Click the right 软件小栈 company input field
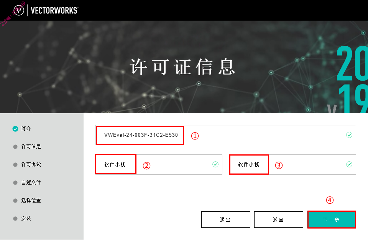The height and width of the screenshot is (240, 368). (292, 164)
